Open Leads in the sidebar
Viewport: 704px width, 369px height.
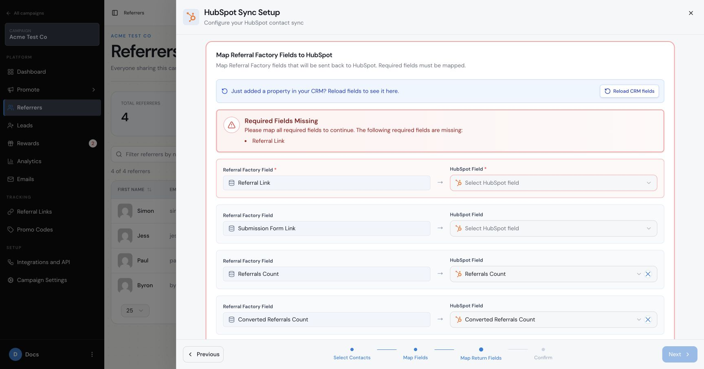click(52, 125)
